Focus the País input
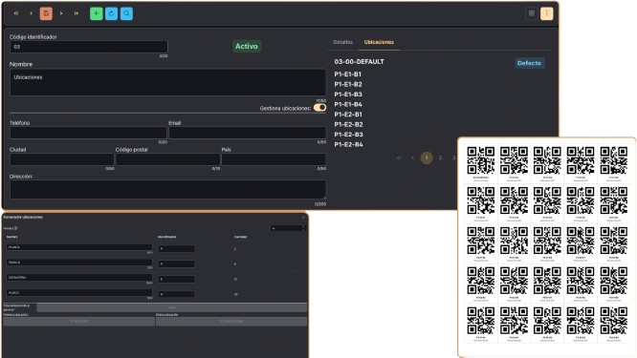Screen dimensions: 637x358 [274, 159]
